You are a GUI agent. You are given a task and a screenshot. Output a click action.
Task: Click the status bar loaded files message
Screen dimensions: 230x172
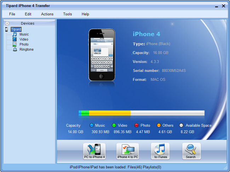(x=115, y=167)
